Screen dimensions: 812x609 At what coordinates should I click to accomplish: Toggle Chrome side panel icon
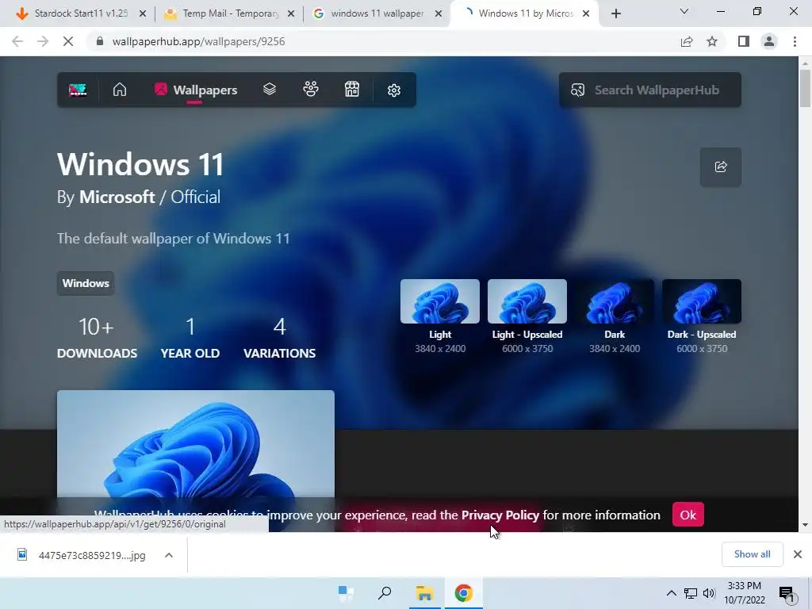(744, 41)
